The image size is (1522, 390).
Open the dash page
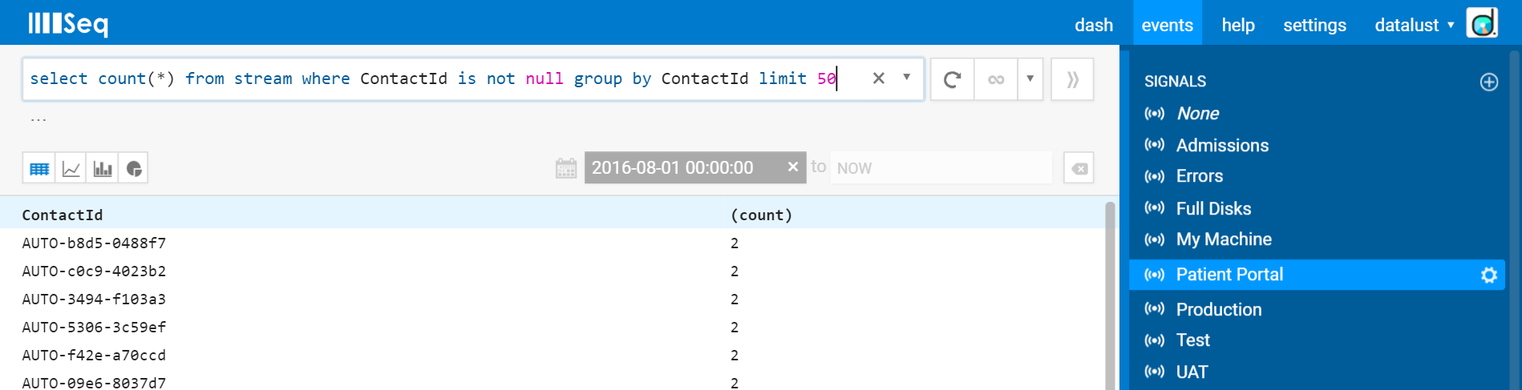(1094, 25)
